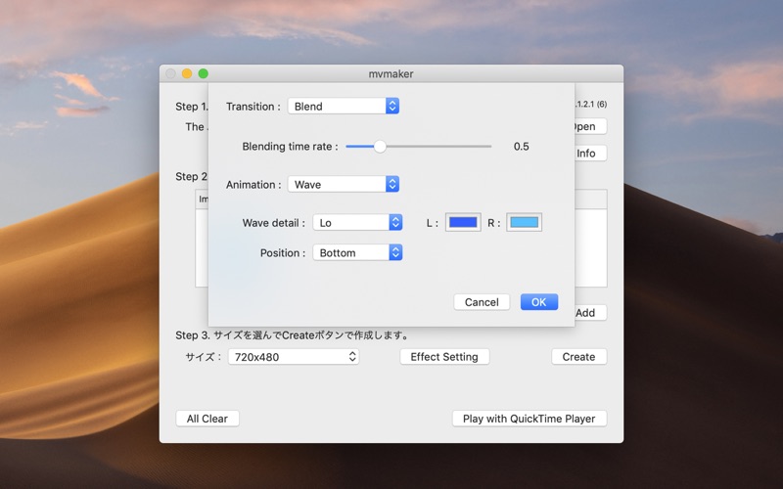Screen dimensions: 783x489
Task: Click the Add button below the image list
Action: [590, 313]
